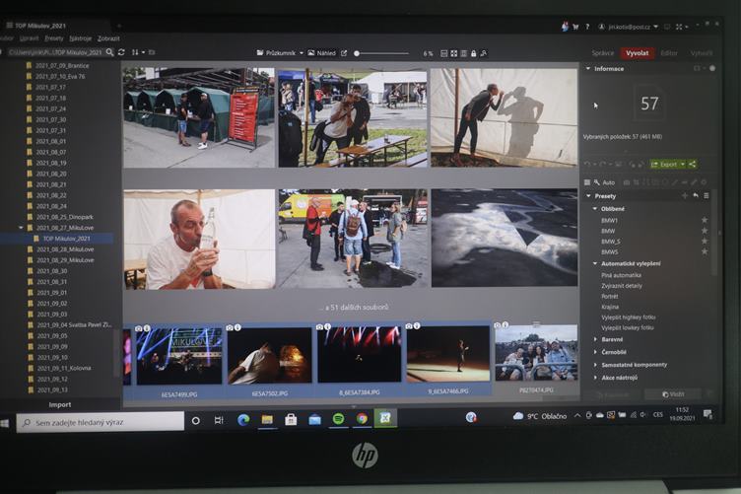Apply the Portrét preset
The width and height of the screenshot is (741, 494).
pos(610,297)
